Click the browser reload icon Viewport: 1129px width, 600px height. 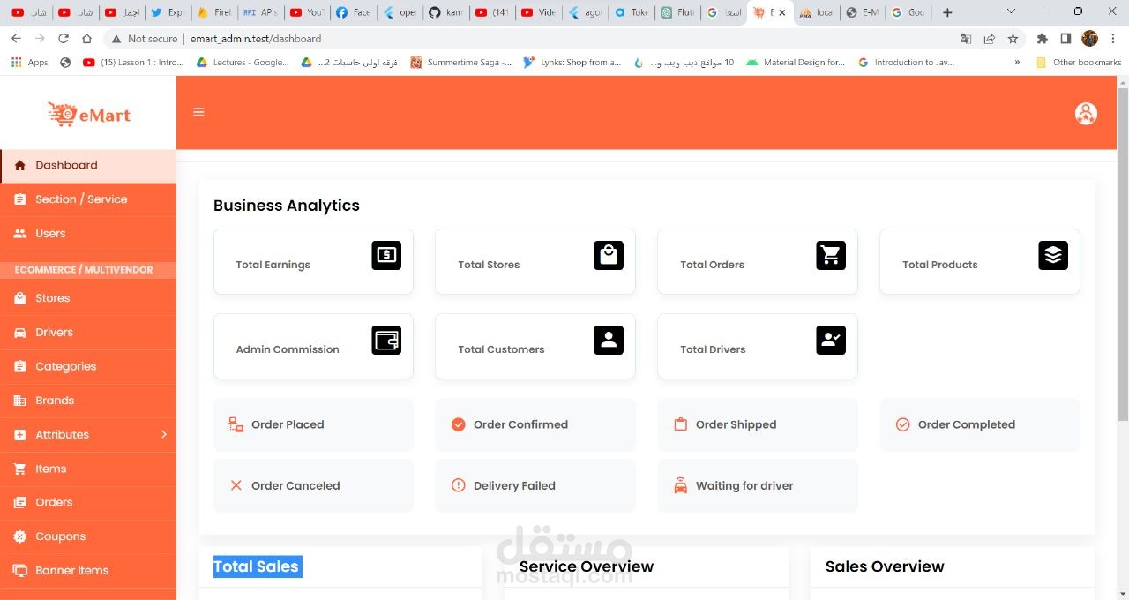64,39
